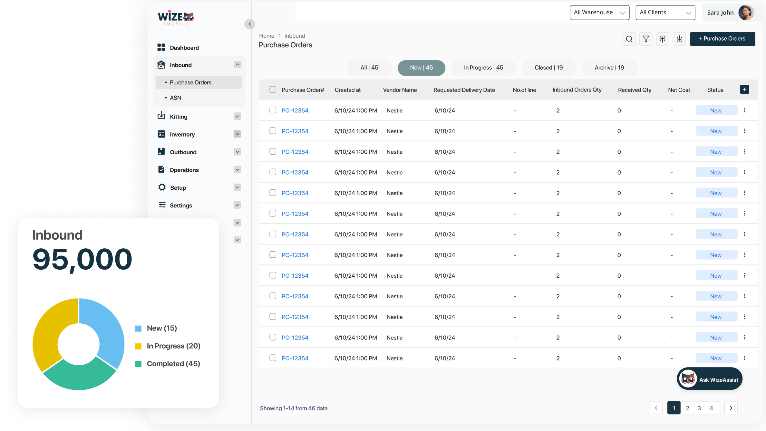Open the three-dot menu on the first row
This screenshot has height=431, width=766.
coord(745,110)
